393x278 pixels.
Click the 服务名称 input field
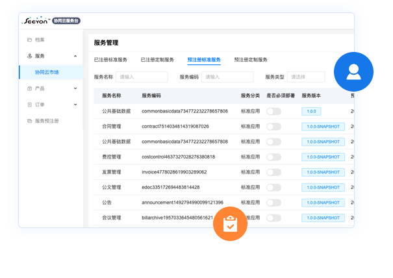[x=142, y=77]
